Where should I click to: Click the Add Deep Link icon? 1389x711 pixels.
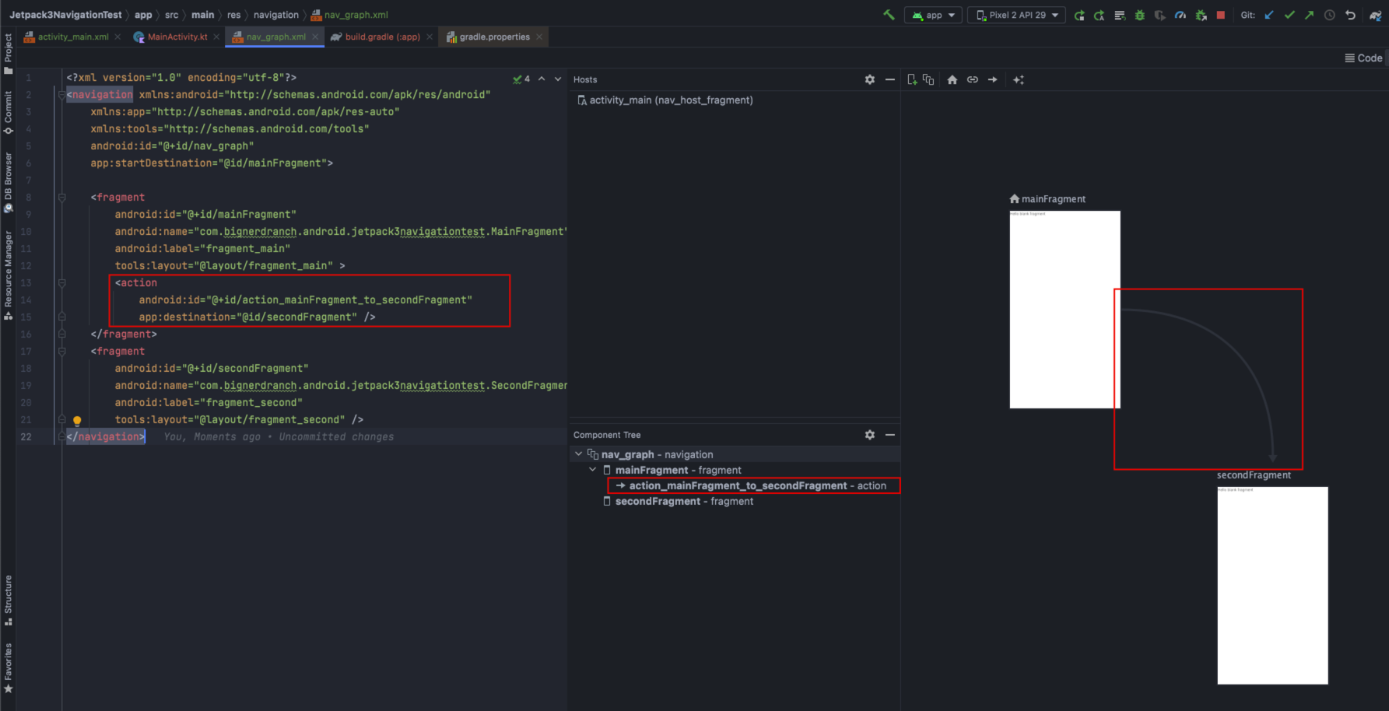pyautogui.click(x=973, y=79)
